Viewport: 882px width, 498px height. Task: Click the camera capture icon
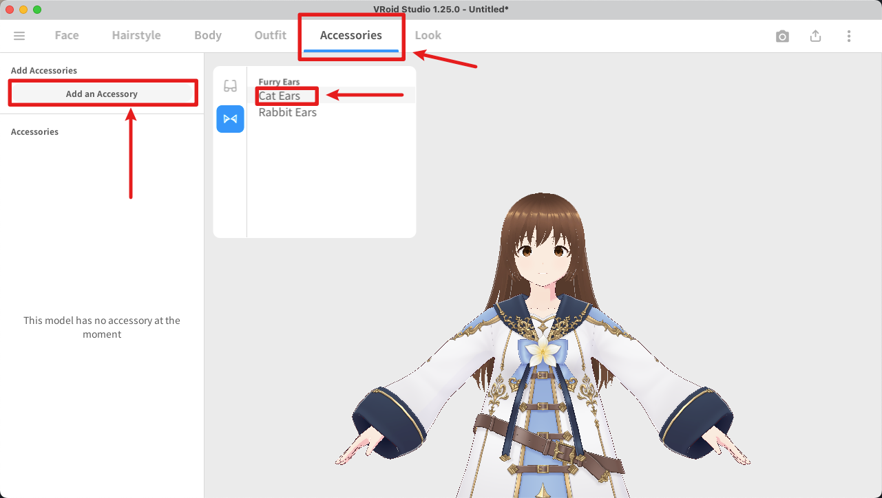pos(782,36)
